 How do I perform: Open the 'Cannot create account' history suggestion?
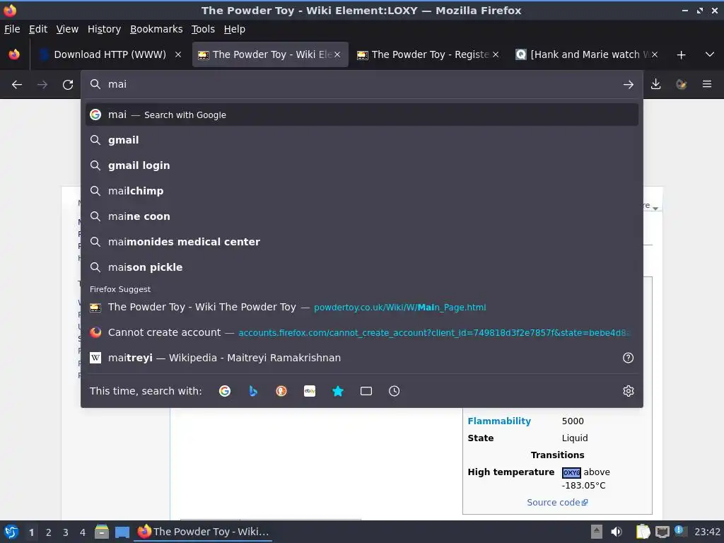tap(362, 332)
